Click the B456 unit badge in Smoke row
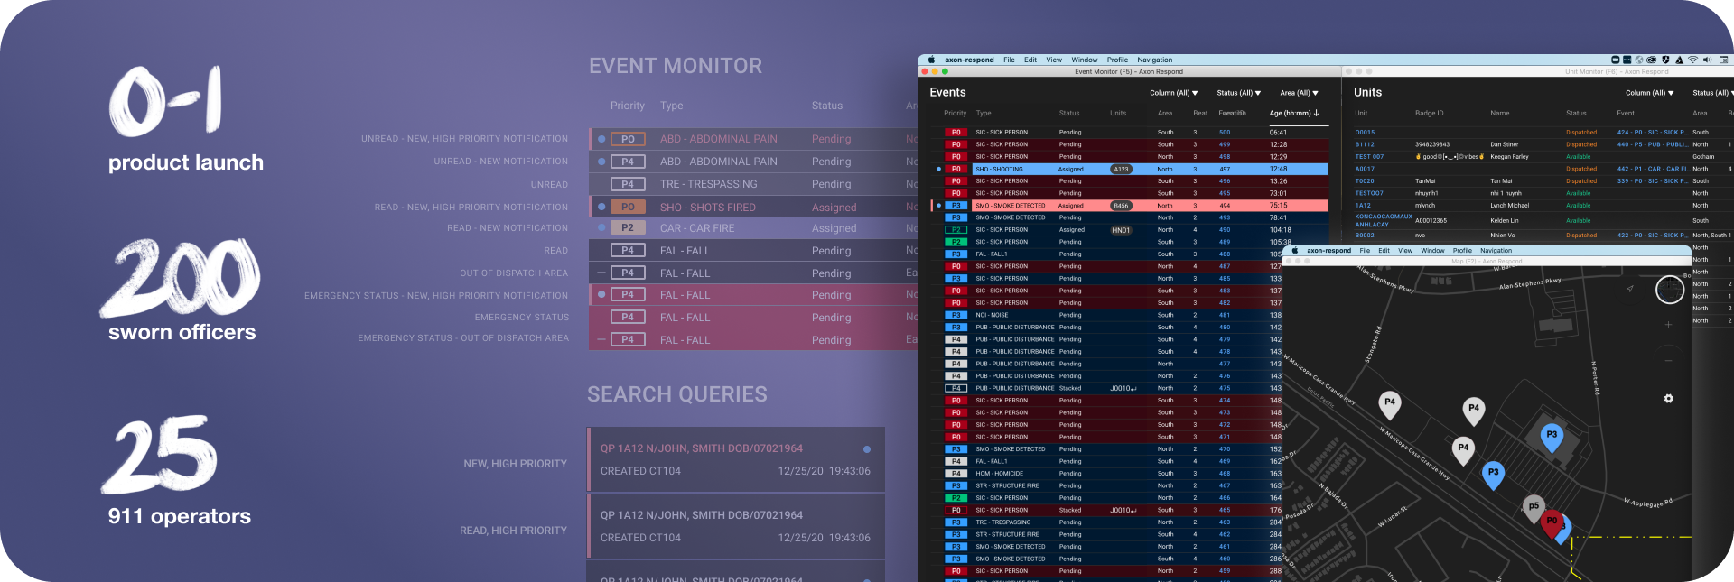 coord(1121,206)
